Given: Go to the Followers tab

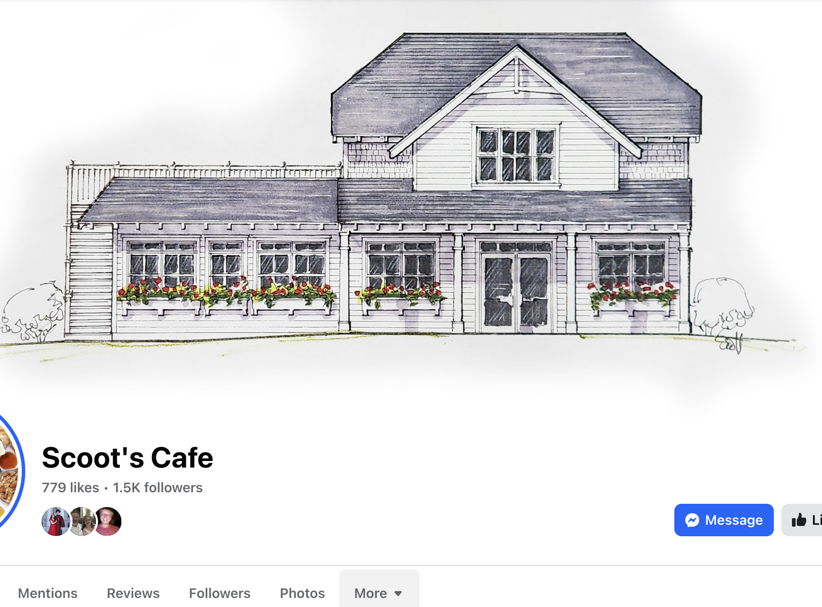Looking at the screenshot, I should [220, 593].
